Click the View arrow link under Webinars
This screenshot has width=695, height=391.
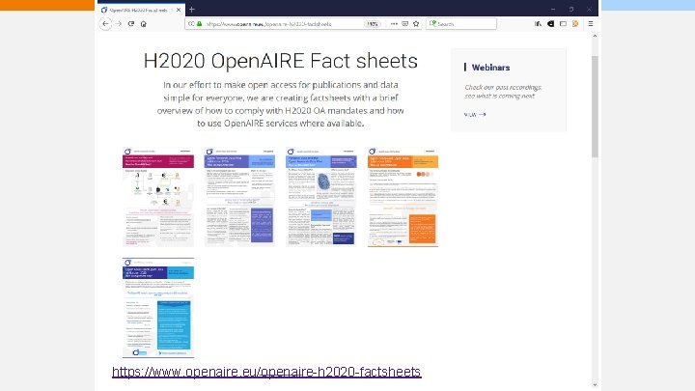(475, 114)
